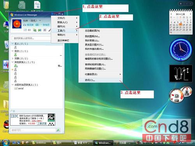Open 我的背景(U)... from the submenu
The width and height of the screenshot is (195, 146).
[x=101, y=40]
